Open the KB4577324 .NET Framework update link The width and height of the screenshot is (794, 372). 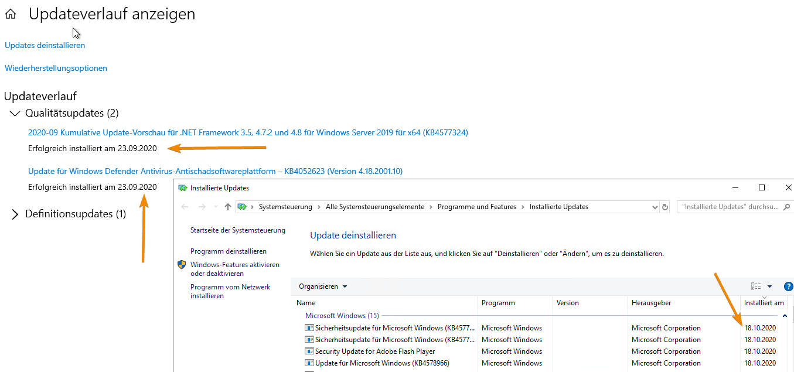pos(248,132)
